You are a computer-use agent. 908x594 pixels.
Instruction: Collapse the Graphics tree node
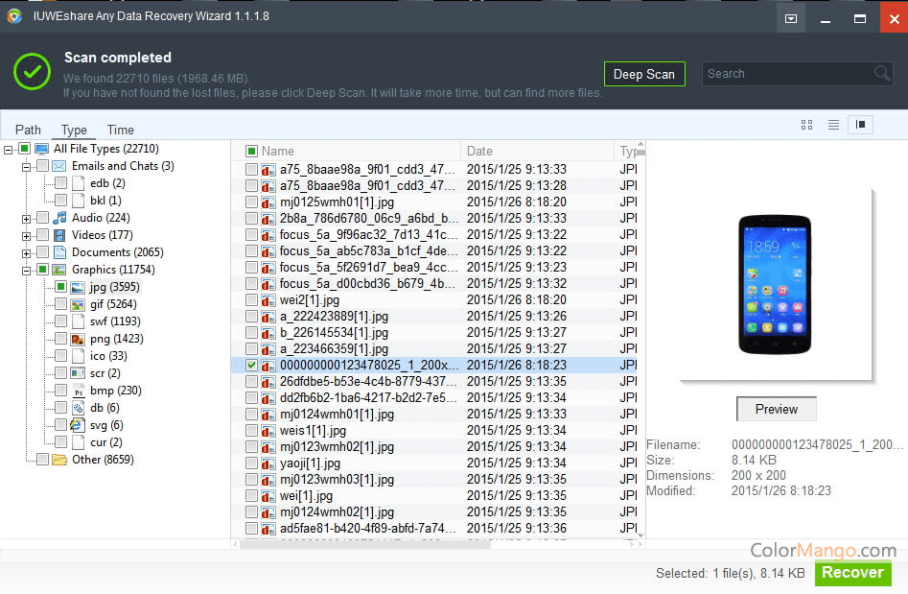25,270
